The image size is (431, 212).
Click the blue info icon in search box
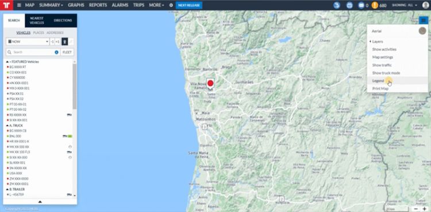click(56, 52)
